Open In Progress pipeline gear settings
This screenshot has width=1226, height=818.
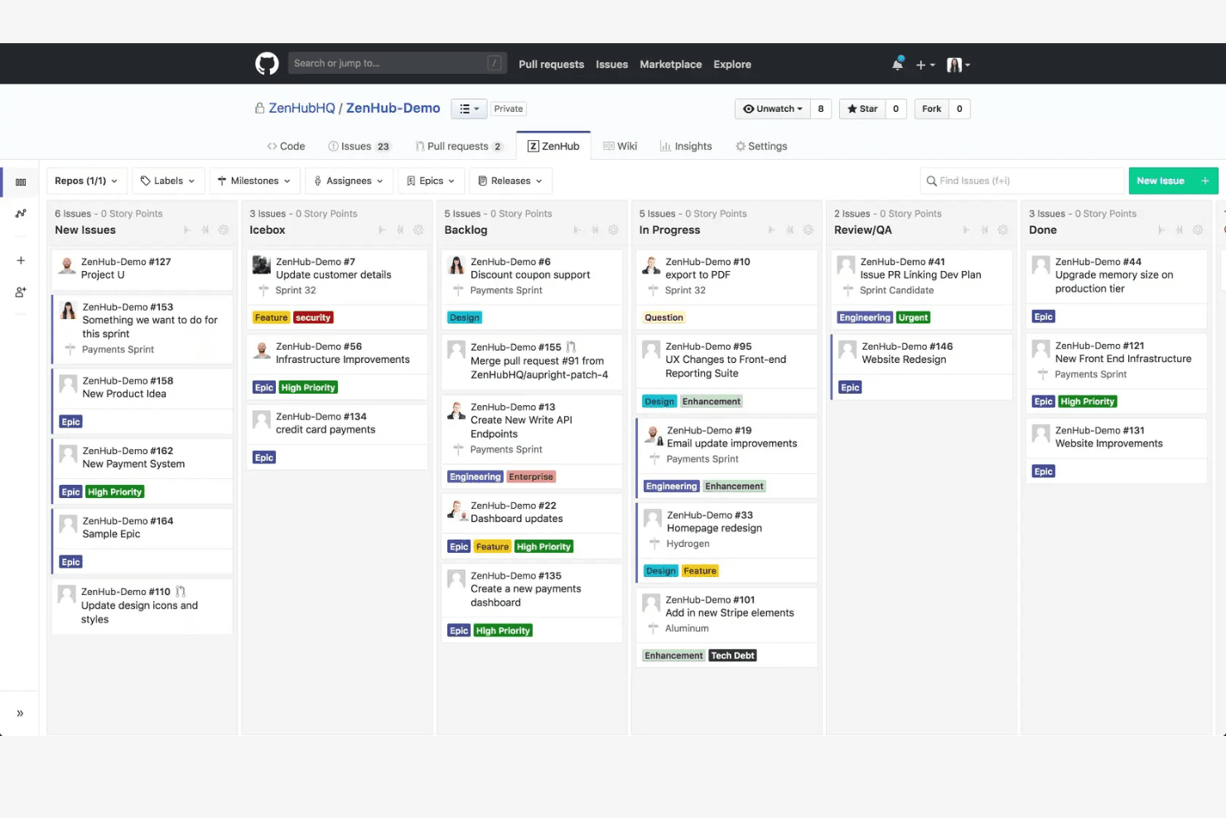click(x=808, y=230)
